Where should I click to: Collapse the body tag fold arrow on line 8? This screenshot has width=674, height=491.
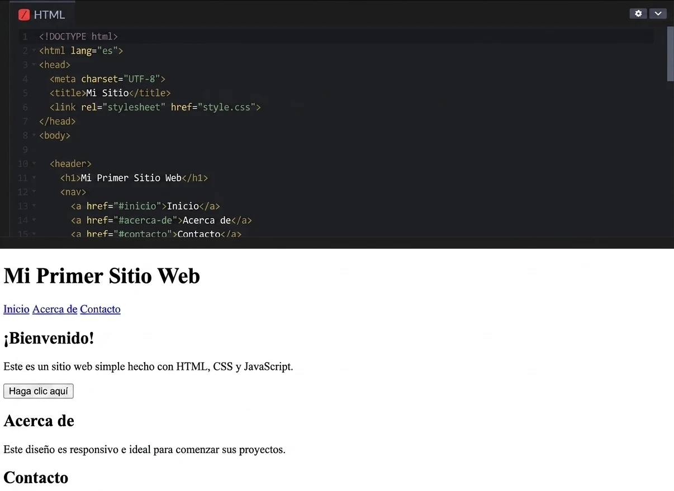[34, 136]
